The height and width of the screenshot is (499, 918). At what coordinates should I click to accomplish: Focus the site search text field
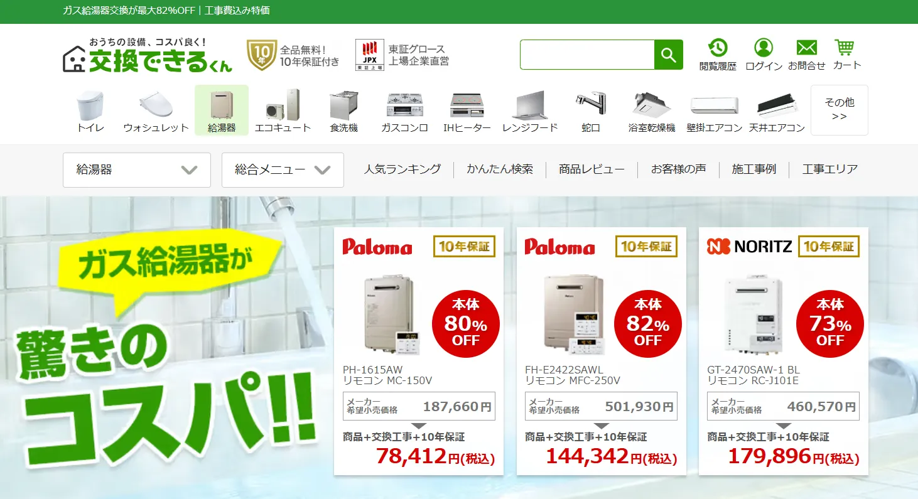tap(587, 55)
